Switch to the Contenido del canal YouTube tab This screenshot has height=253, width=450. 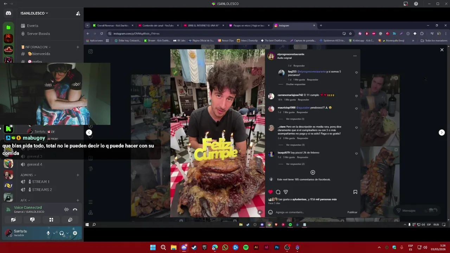point(158,25)
